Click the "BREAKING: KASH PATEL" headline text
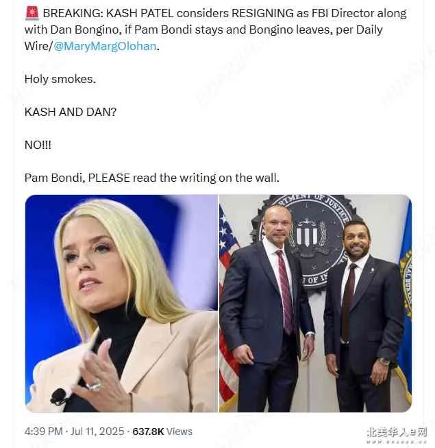The width and height of the screenshot is (435, 448). [x=108, y=13]
